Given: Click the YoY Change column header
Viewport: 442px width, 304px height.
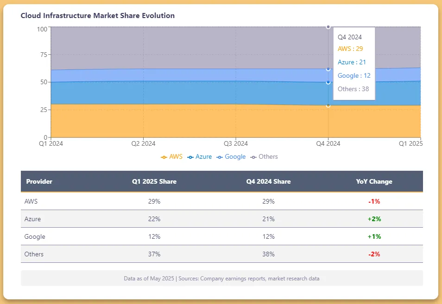Looking at the screenshot, I should click(x=374, y=181).
